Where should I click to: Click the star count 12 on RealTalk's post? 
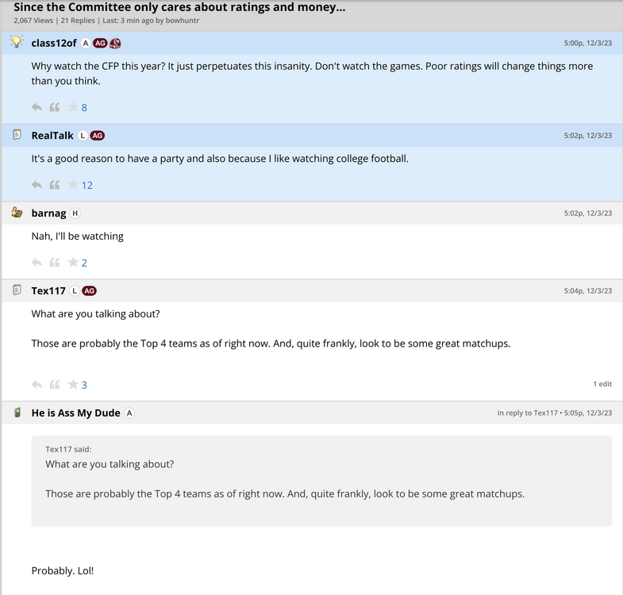click(x=87, y=185)
